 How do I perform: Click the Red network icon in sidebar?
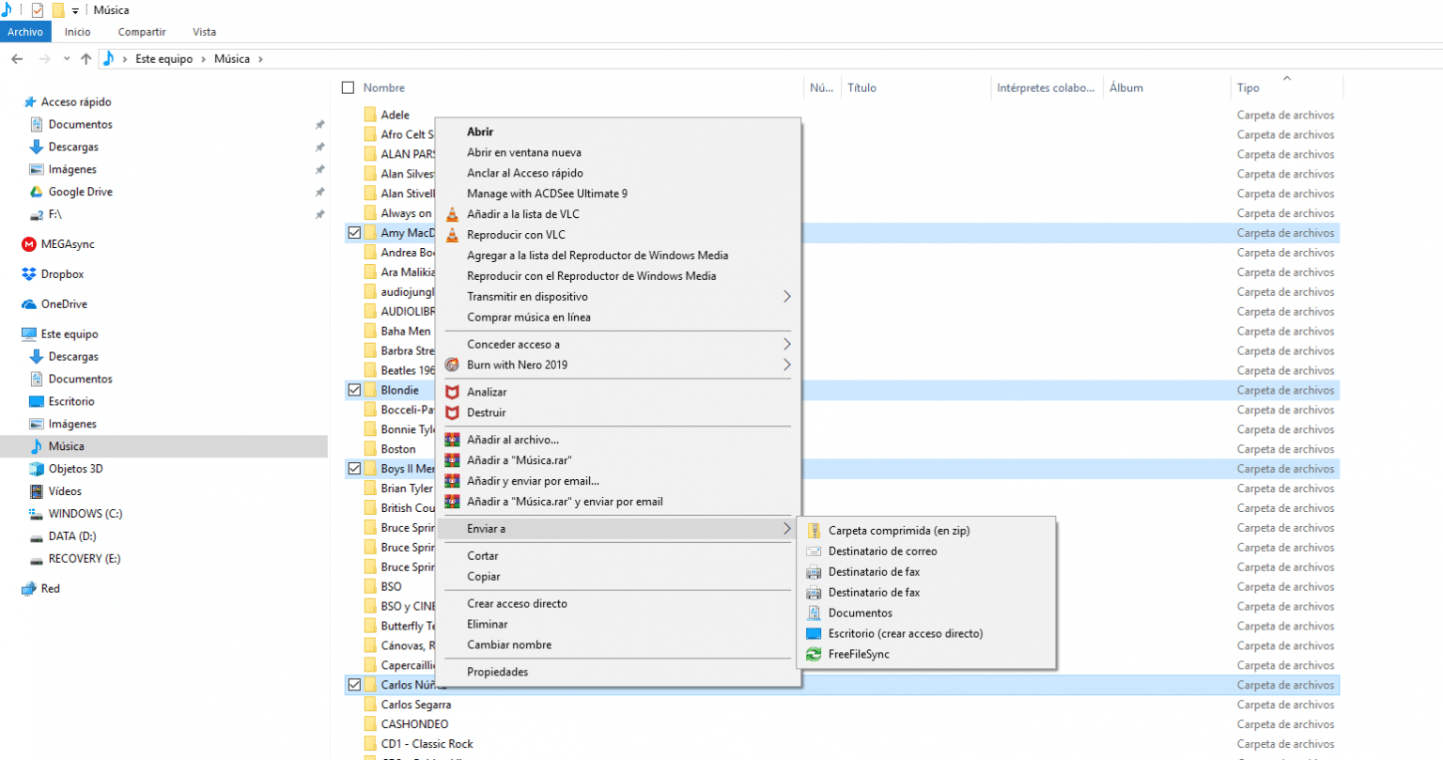tap(29, 589)
